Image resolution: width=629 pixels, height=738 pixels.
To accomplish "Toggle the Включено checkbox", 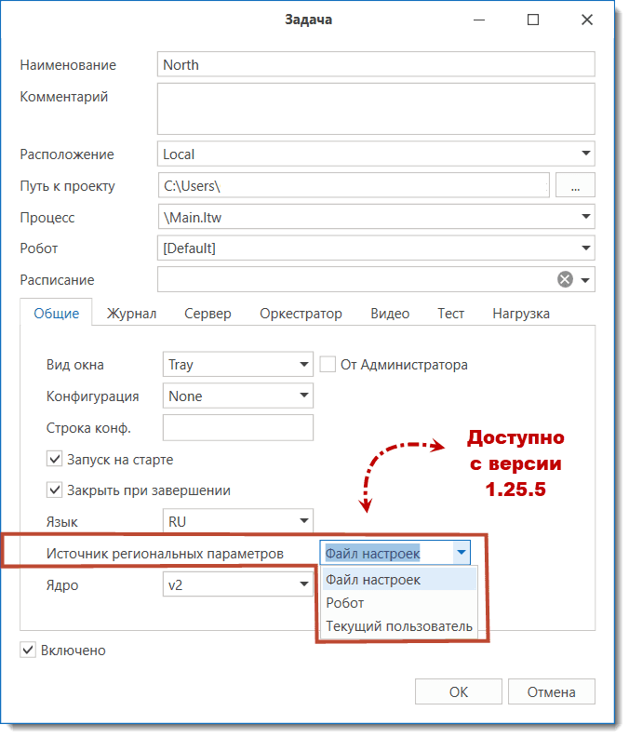I will [x=28, y=650].
